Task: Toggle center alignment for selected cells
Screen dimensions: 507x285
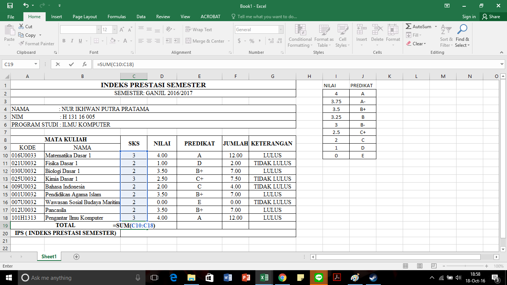Action: 149,41
